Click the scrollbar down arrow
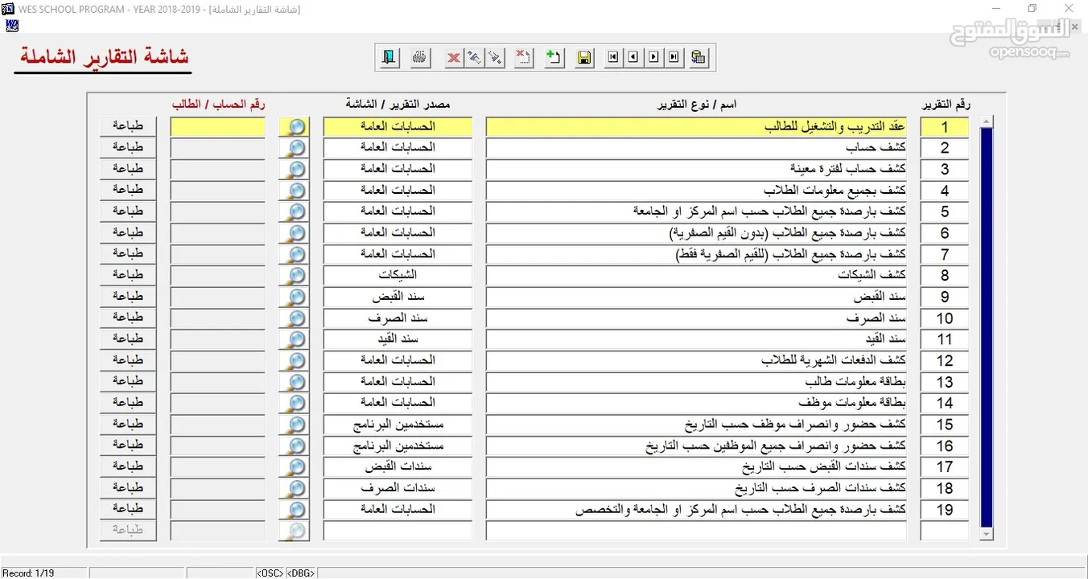Viewport: 1088px width, 579px height. [x=987, y=534]
